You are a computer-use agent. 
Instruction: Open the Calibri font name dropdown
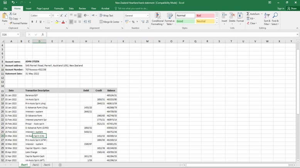[50, 16]
